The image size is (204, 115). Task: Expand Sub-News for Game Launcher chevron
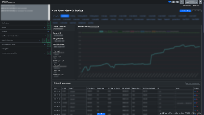(x=45, y=36)
